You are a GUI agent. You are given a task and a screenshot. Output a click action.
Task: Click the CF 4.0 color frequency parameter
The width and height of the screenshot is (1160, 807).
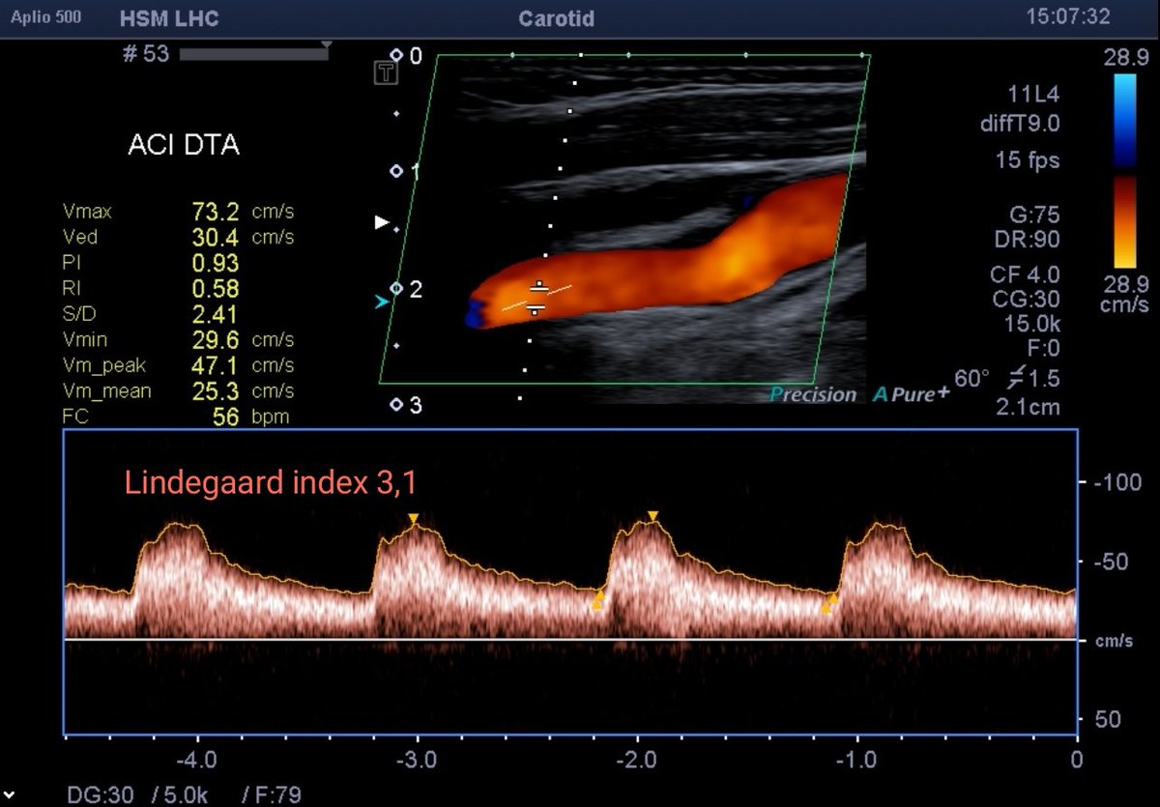[1025, 274]
